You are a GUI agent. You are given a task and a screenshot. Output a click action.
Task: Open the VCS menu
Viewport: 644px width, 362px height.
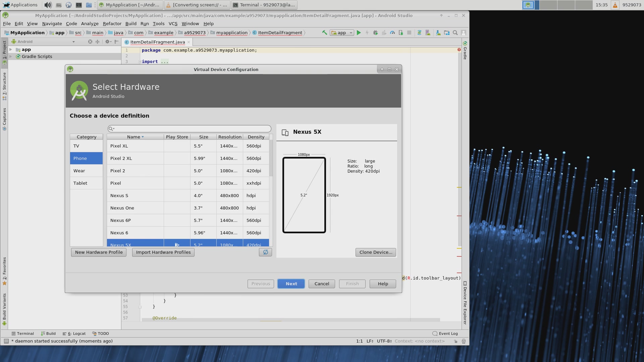click(173, 23)
